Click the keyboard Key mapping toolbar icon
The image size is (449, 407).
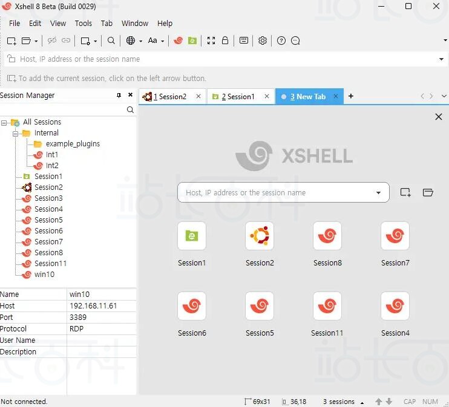coord(244,41)
